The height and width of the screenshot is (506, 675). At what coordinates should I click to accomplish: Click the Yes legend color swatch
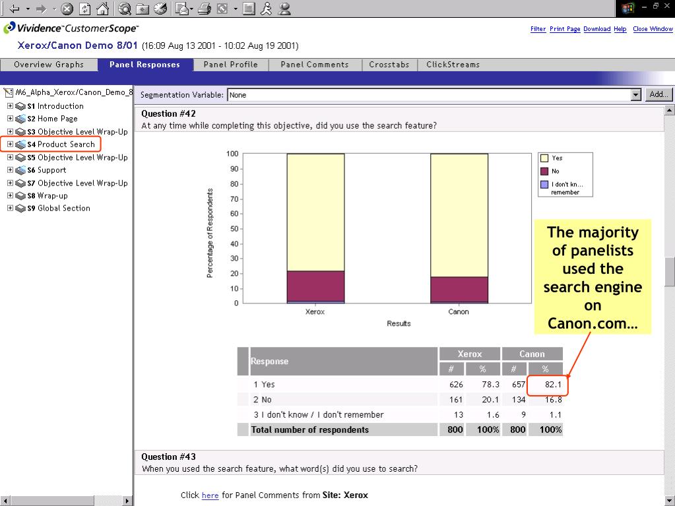click(544, 158)
